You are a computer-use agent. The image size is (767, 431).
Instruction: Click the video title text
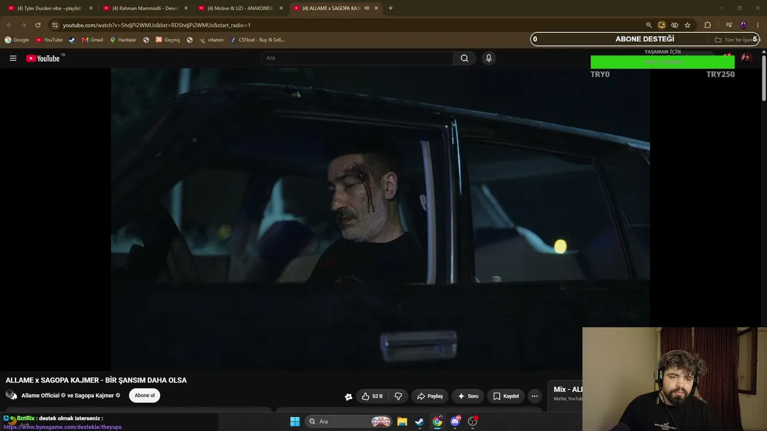96,380
